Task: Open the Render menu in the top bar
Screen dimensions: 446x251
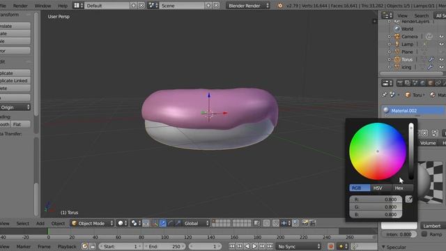Action: (x=20, y=6)
